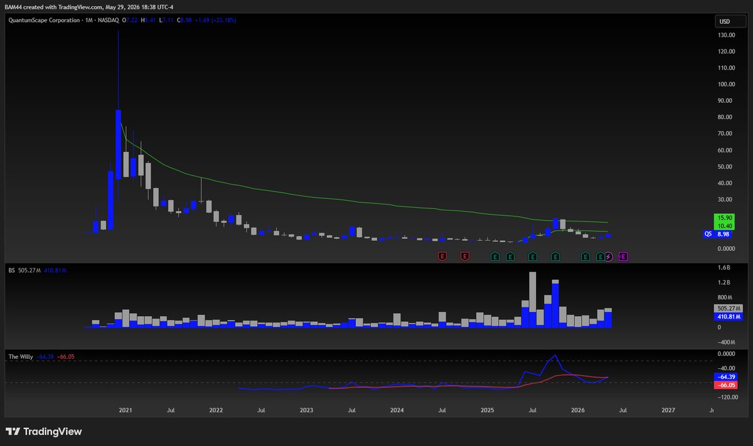
Task: Click the 2025 time axis label
Action: pos(488,410)
